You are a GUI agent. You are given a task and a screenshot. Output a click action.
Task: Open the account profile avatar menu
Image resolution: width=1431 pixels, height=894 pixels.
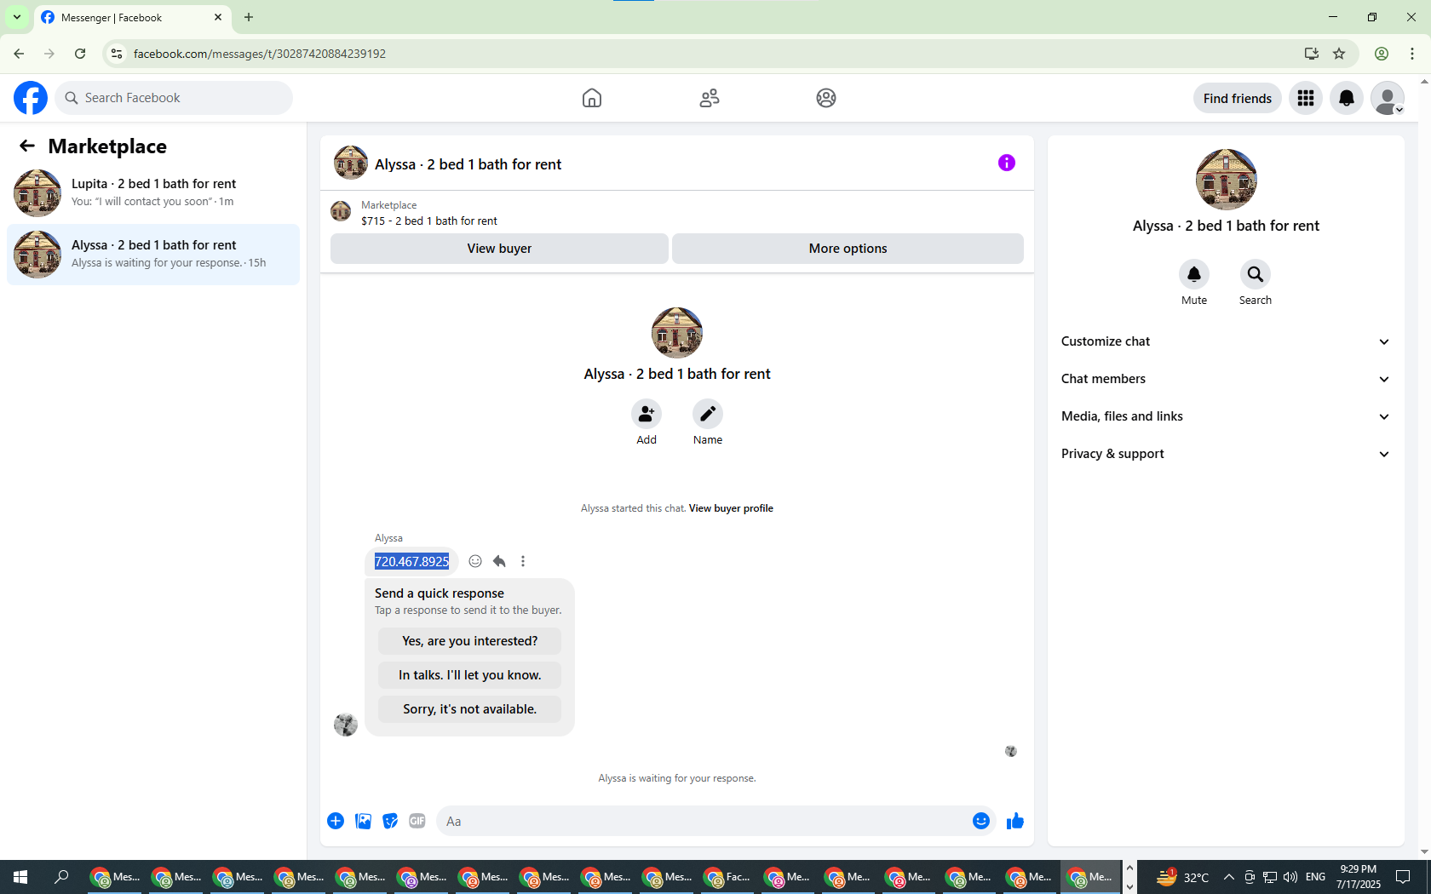1388,98
